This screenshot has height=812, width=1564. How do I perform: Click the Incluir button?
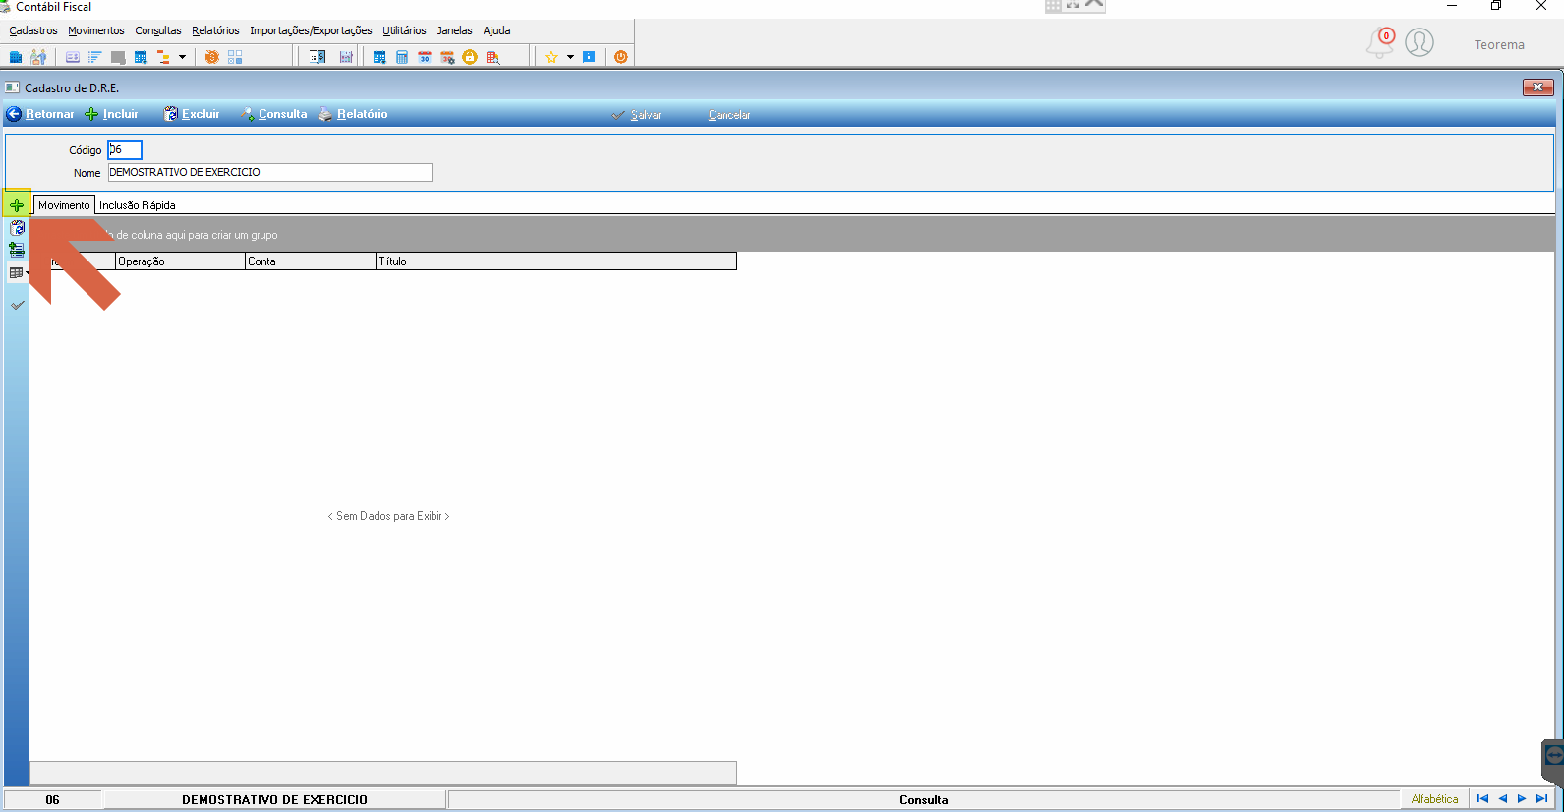[111, 114]
